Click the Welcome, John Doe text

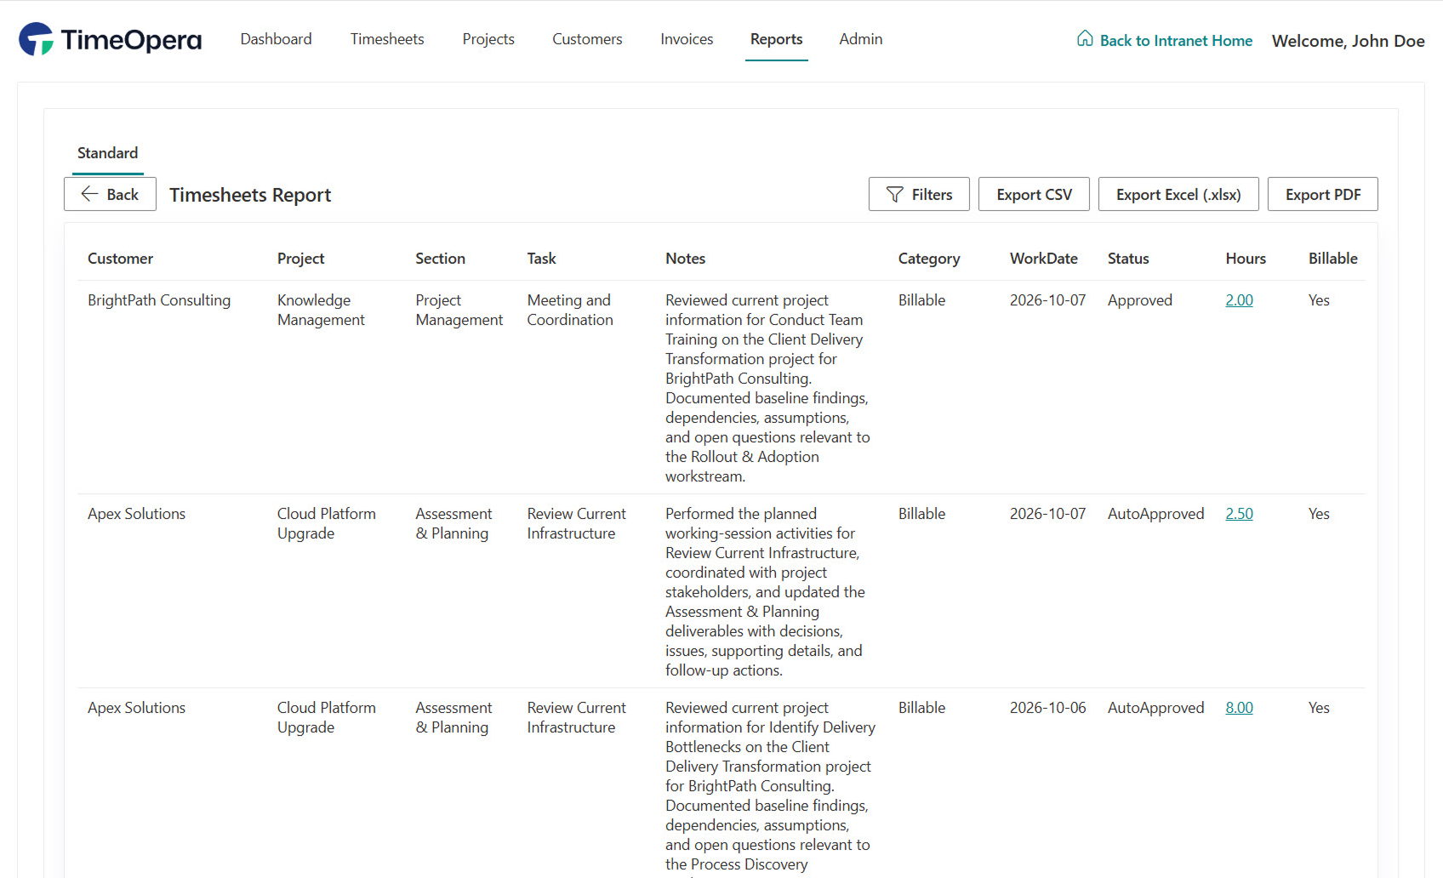tap(1348, 41)
